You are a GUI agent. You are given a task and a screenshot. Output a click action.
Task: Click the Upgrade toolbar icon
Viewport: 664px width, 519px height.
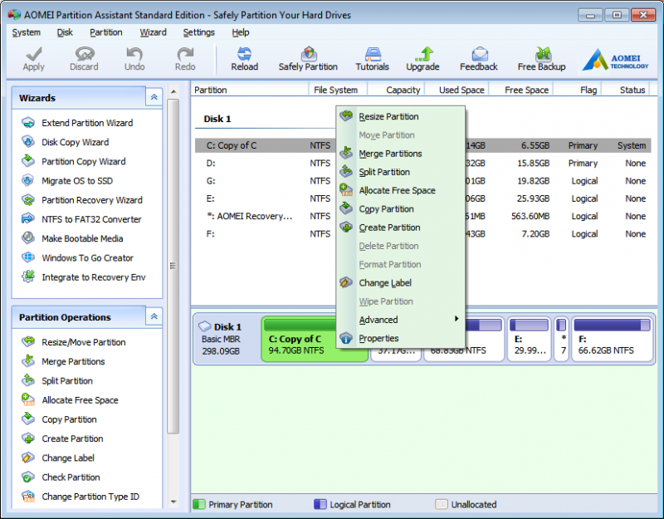422,58
